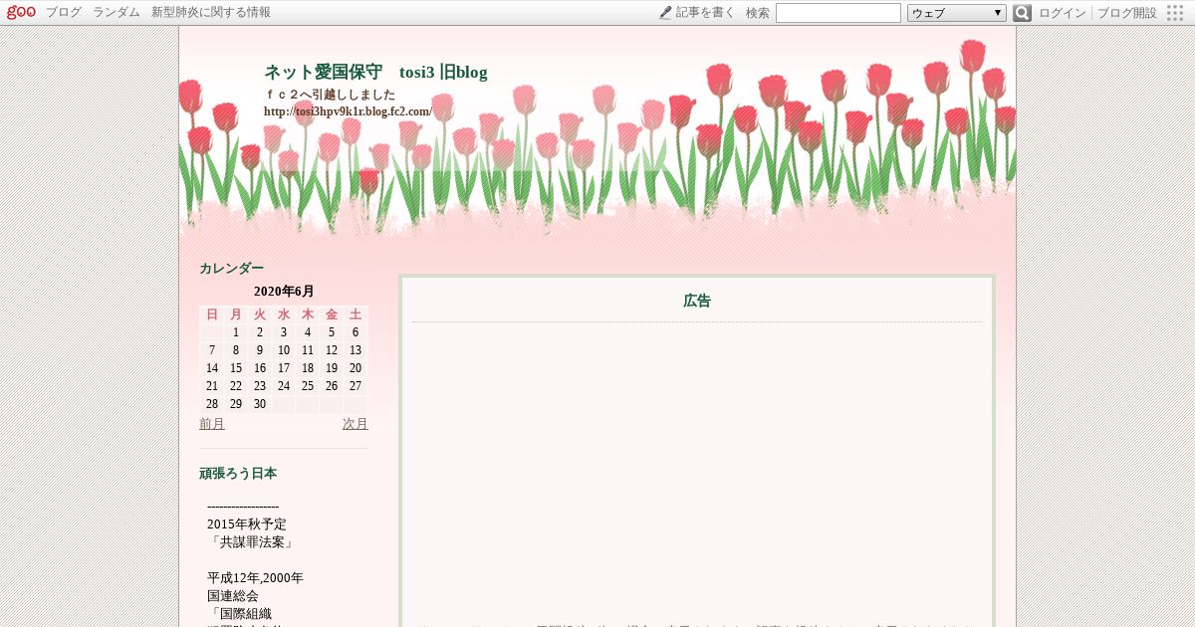Go to next month 次月
Screen dimensions: 1195x627
pyautogui.click(x=356, y=424)
